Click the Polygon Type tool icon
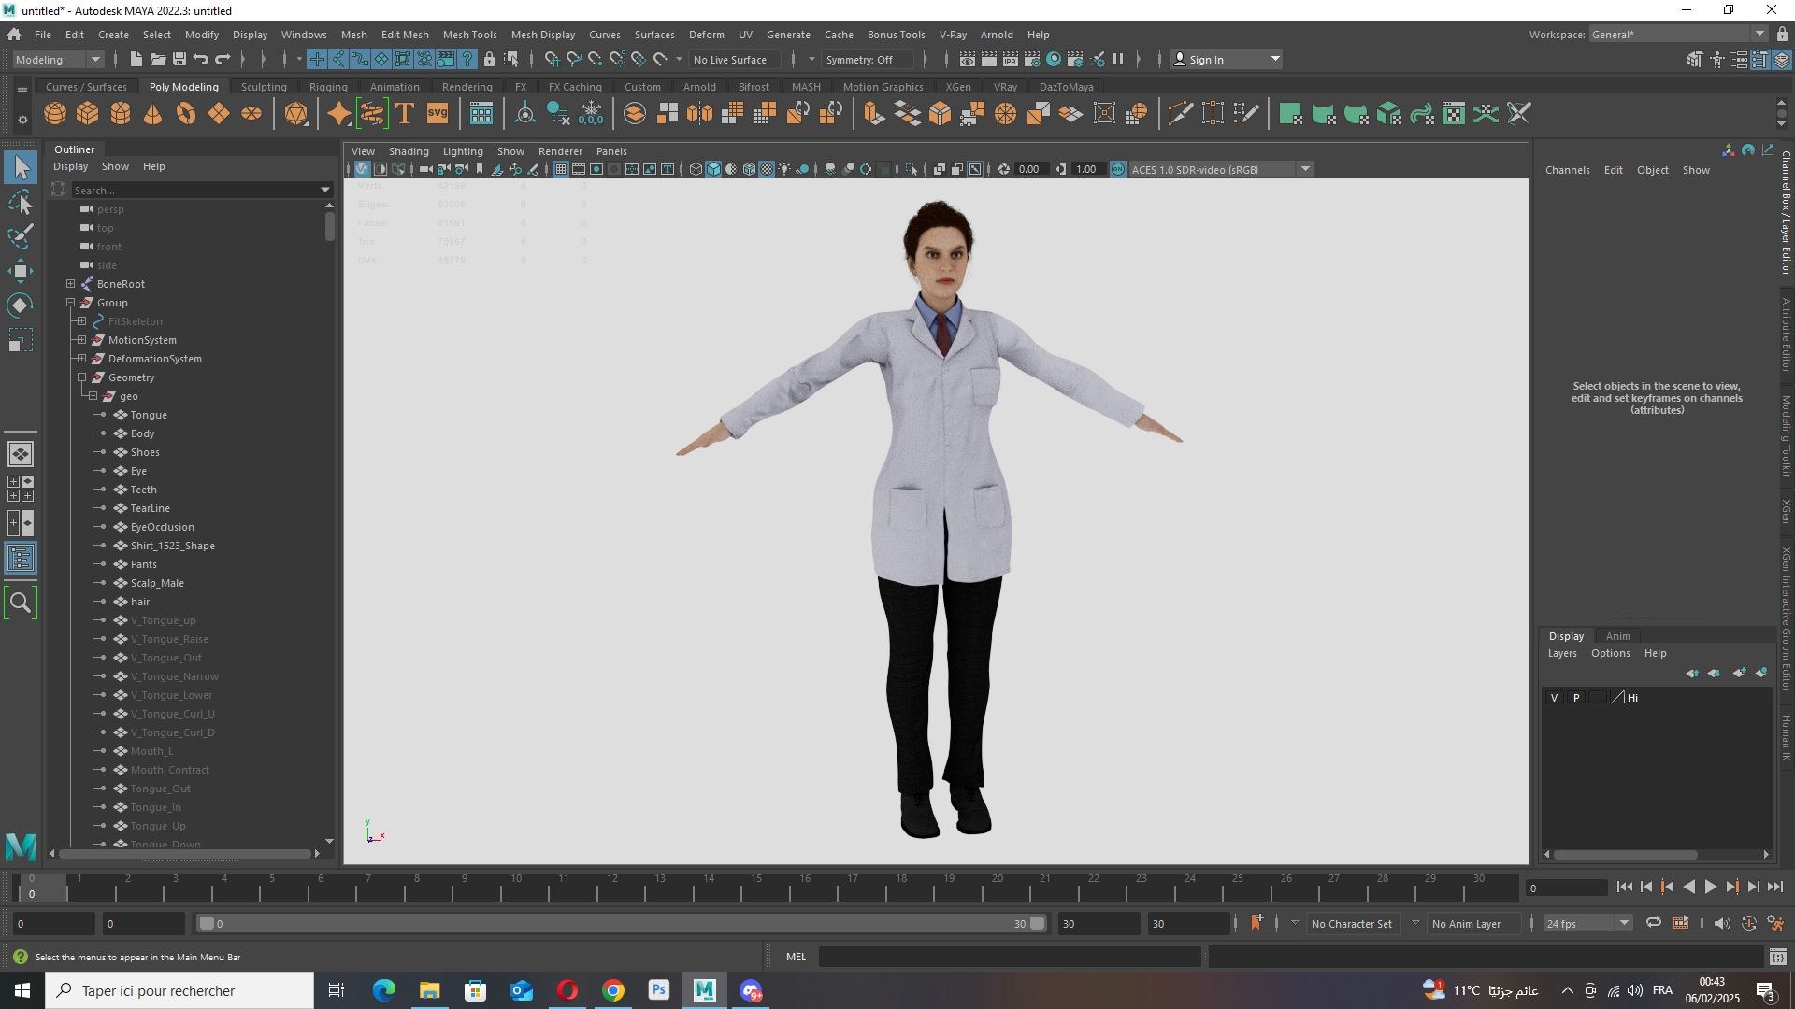Viewport: 1795px width, 1009px height. click(x=405, y=114)
